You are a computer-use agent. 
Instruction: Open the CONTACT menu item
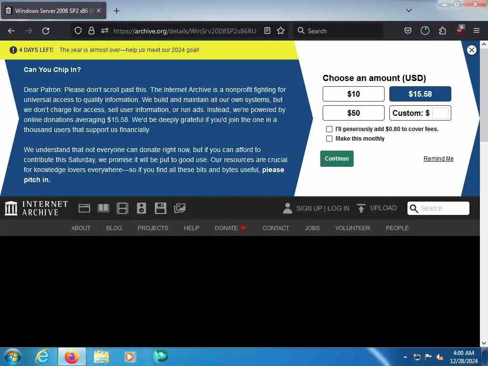pyautogui.click(x=276, y=228)
